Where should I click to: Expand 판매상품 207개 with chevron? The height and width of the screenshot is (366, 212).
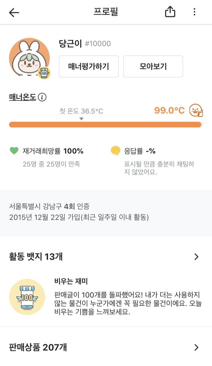(196, 348)
